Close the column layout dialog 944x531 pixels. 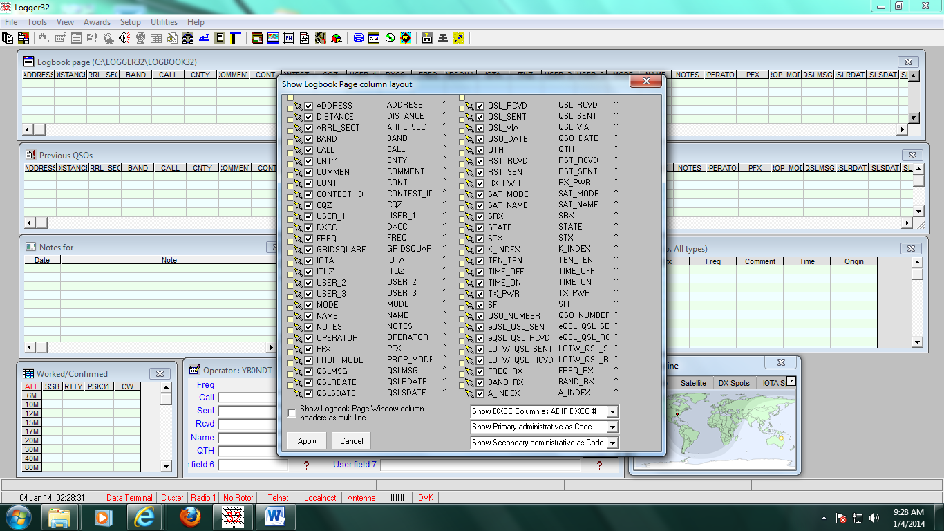click(646, 82)
